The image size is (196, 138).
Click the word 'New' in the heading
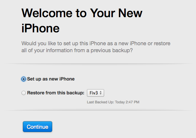[x=130, y=13]
